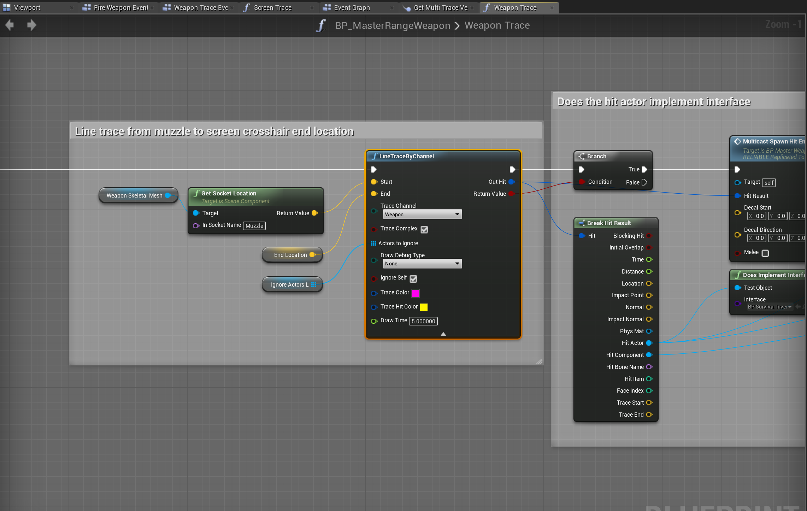The width and height of the screenshot is (807, 511).
Task: Click the Out Hit output pin
Action: coord(511,182)
